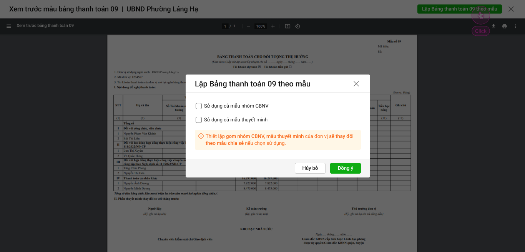The height and width of the screenshot is (252, 525).
Task: Tick Sử dụng cả mẫu thuyết minh
Action: 199,120
